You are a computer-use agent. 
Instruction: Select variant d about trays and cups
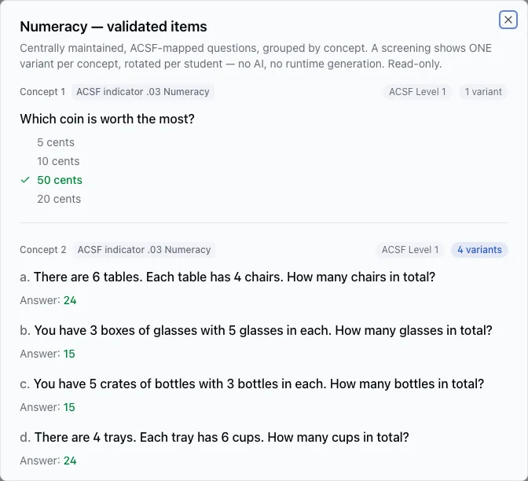click(x=214, y=437)
